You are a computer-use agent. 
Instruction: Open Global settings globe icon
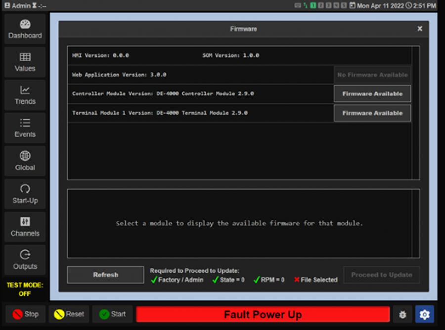(x=25, y=161)
